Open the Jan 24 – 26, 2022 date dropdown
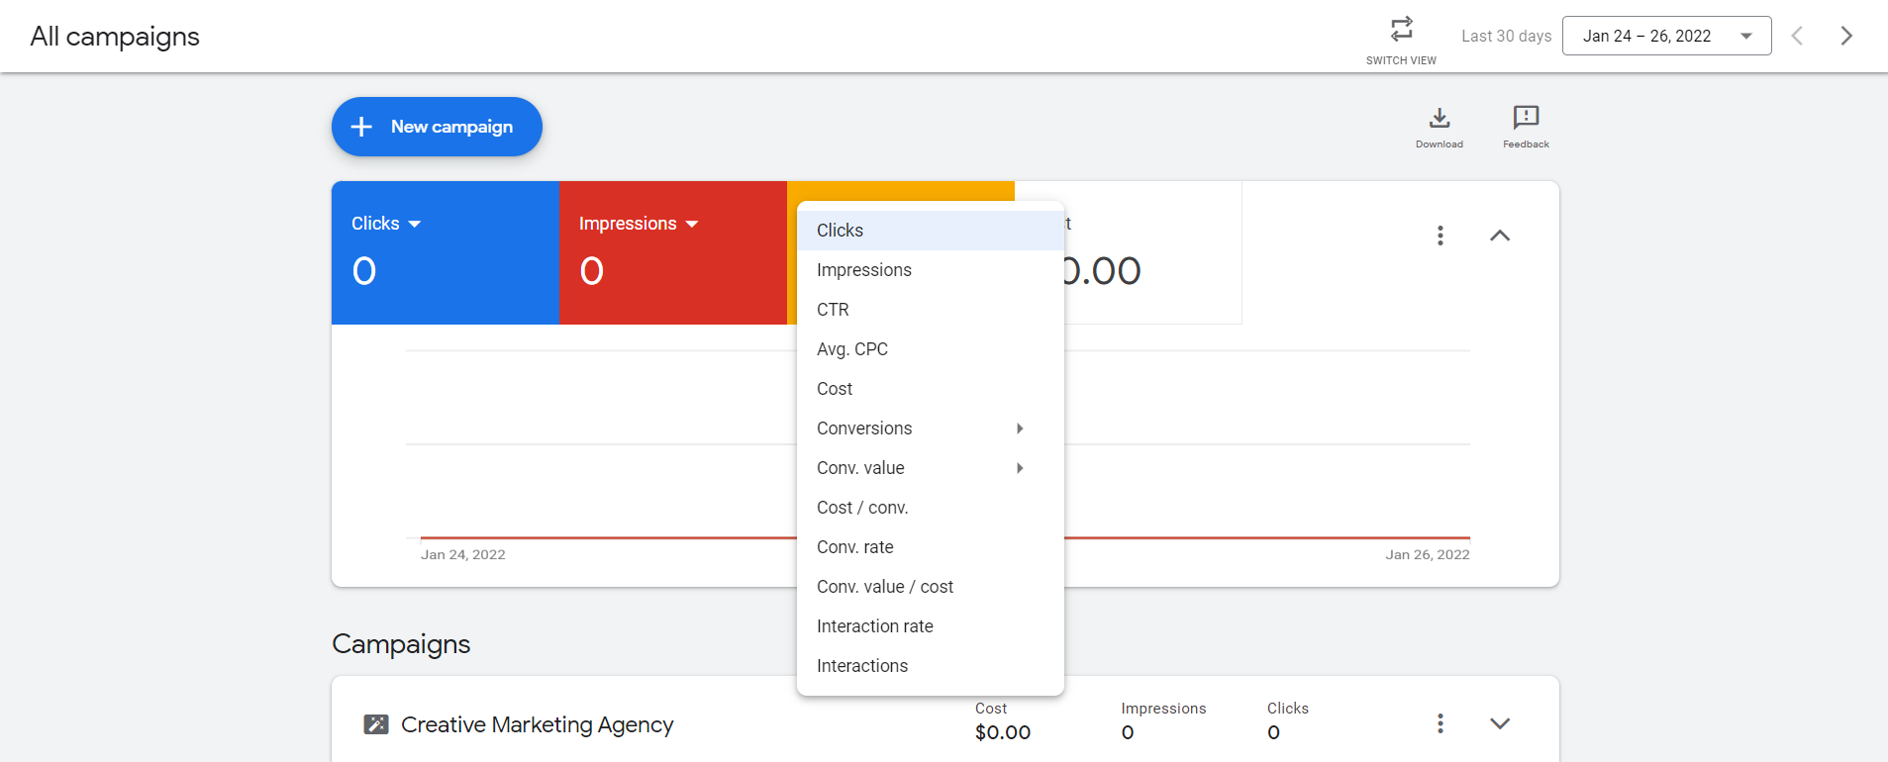This screenshot has width=1888, height=762. coord(1667,36)
